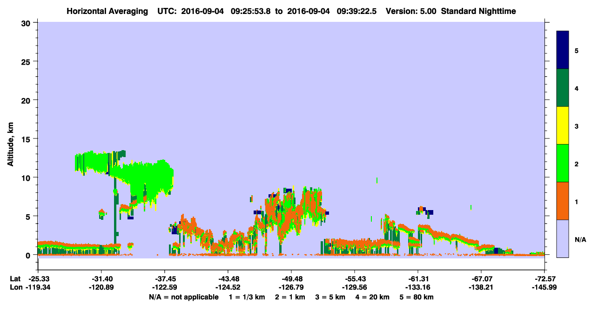Click the dark green colorbar segment for 4
605x310 pixels.
pyautogui.click(x=563, y=88)
